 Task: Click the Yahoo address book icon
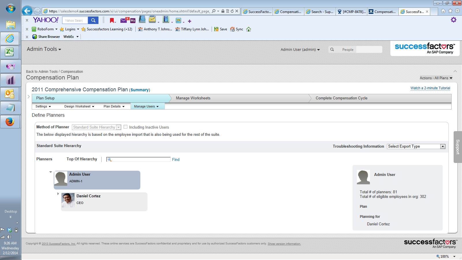[x=142, y=20]
